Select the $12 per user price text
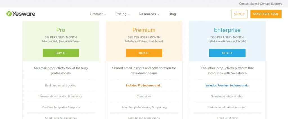 coord(61,37)
